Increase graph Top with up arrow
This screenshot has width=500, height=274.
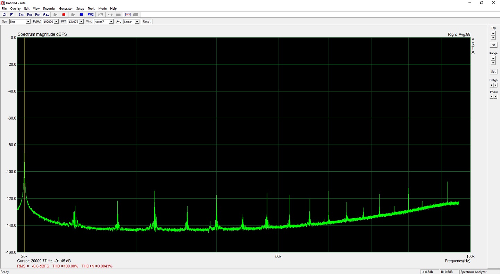[x=493, y=33]
